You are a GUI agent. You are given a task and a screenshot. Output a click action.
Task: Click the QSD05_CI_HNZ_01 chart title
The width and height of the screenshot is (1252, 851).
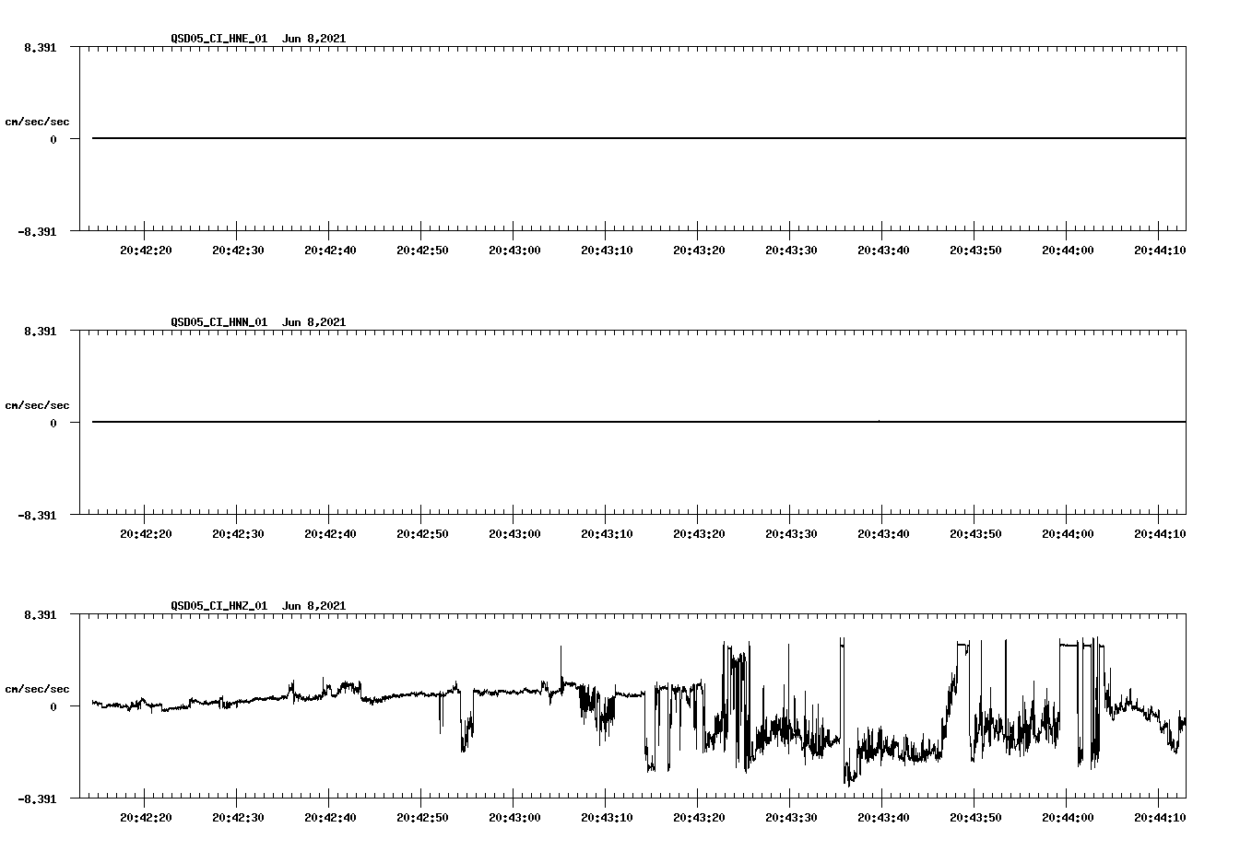click(x=258, y=606)
